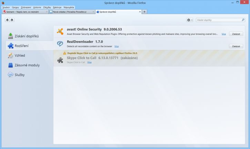Close the Seznam tab
The image size is (250, 149).
[x=47, y=12]
